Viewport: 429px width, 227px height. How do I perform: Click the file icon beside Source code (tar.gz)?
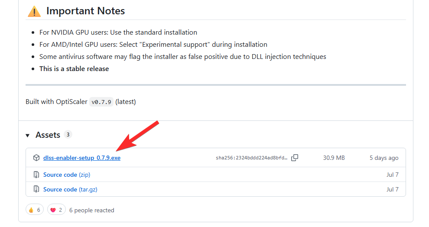click(x=36, y=189)
